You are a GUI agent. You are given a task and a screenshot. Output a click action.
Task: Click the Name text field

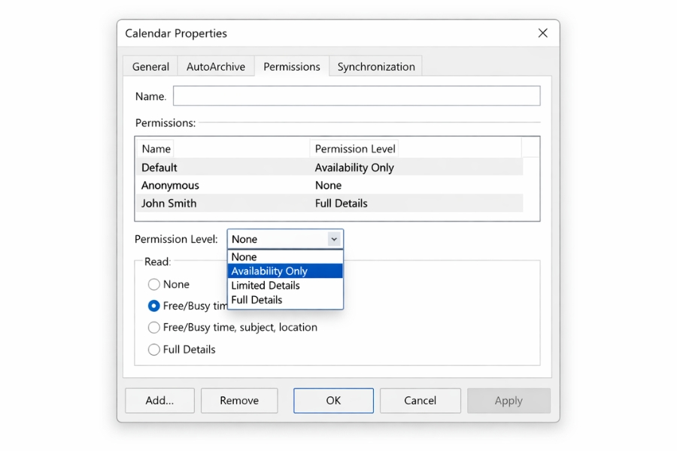coord(357,96)
